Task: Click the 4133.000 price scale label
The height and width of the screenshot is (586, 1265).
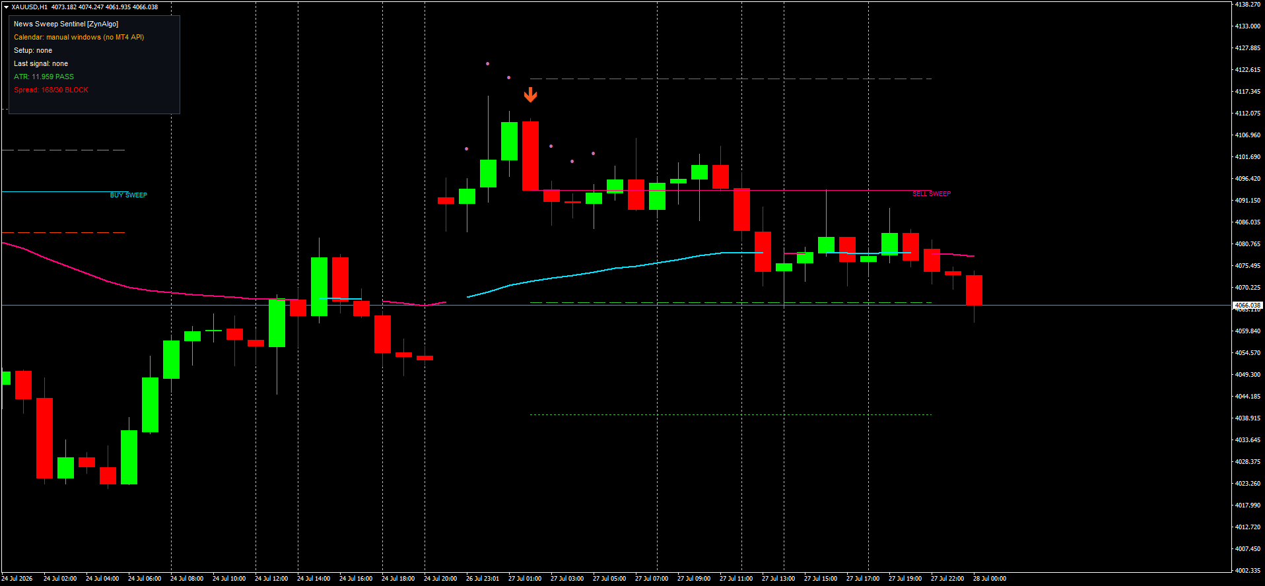Action: (x=1248, y=26)
